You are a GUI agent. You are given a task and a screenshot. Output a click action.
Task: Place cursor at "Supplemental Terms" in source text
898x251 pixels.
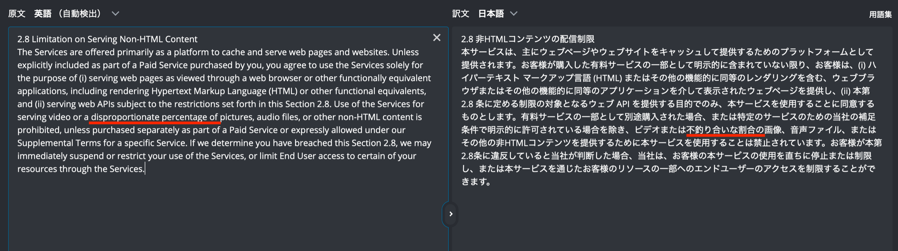click(x=65, y=143)
